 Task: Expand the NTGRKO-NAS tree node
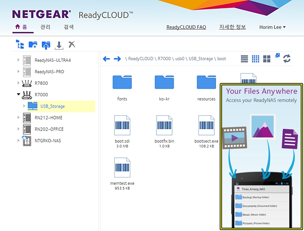(x=18, y=140)
